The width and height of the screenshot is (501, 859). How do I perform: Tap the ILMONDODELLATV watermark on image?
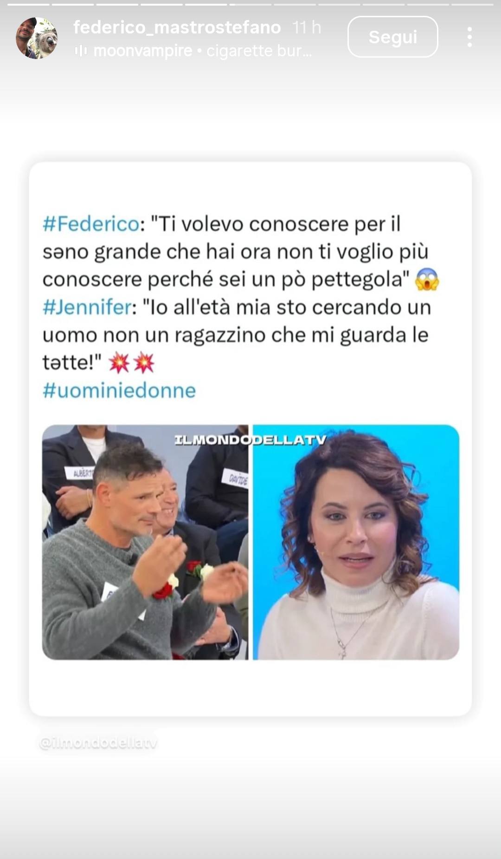coord(250,439)
